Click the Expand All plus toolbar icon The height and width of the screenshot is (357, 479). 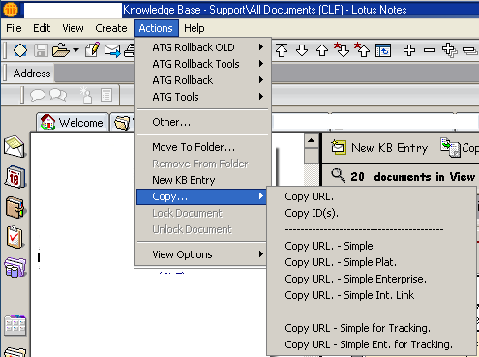(409, 50)
